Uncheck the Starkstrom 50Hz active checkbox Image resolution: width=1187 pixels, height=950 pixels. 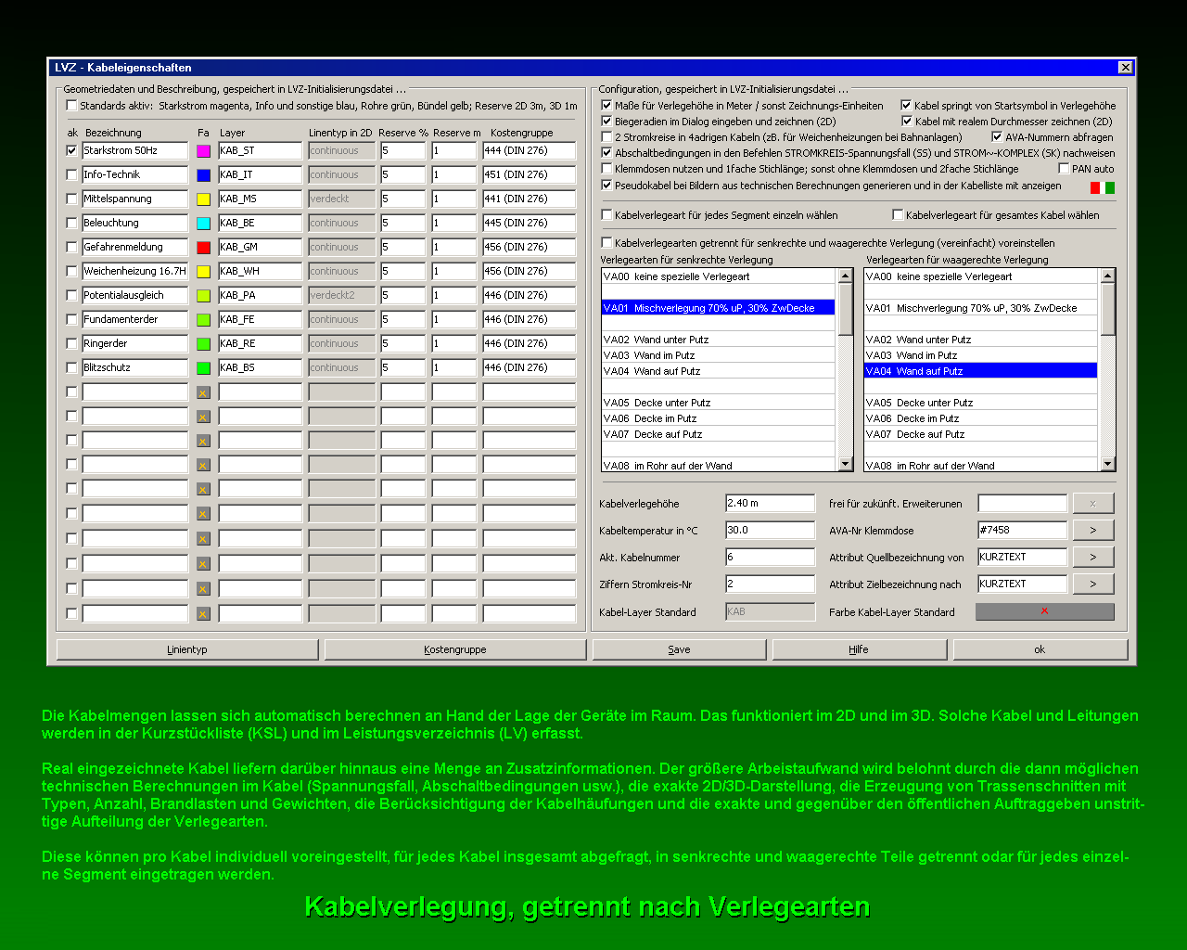click(72, 150)
